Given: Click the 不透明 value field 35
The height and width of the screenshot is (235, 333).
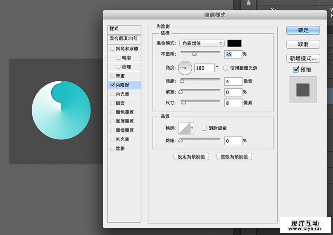Looking at the screenshot, I should pyautogui.click(x=233, y=54).
